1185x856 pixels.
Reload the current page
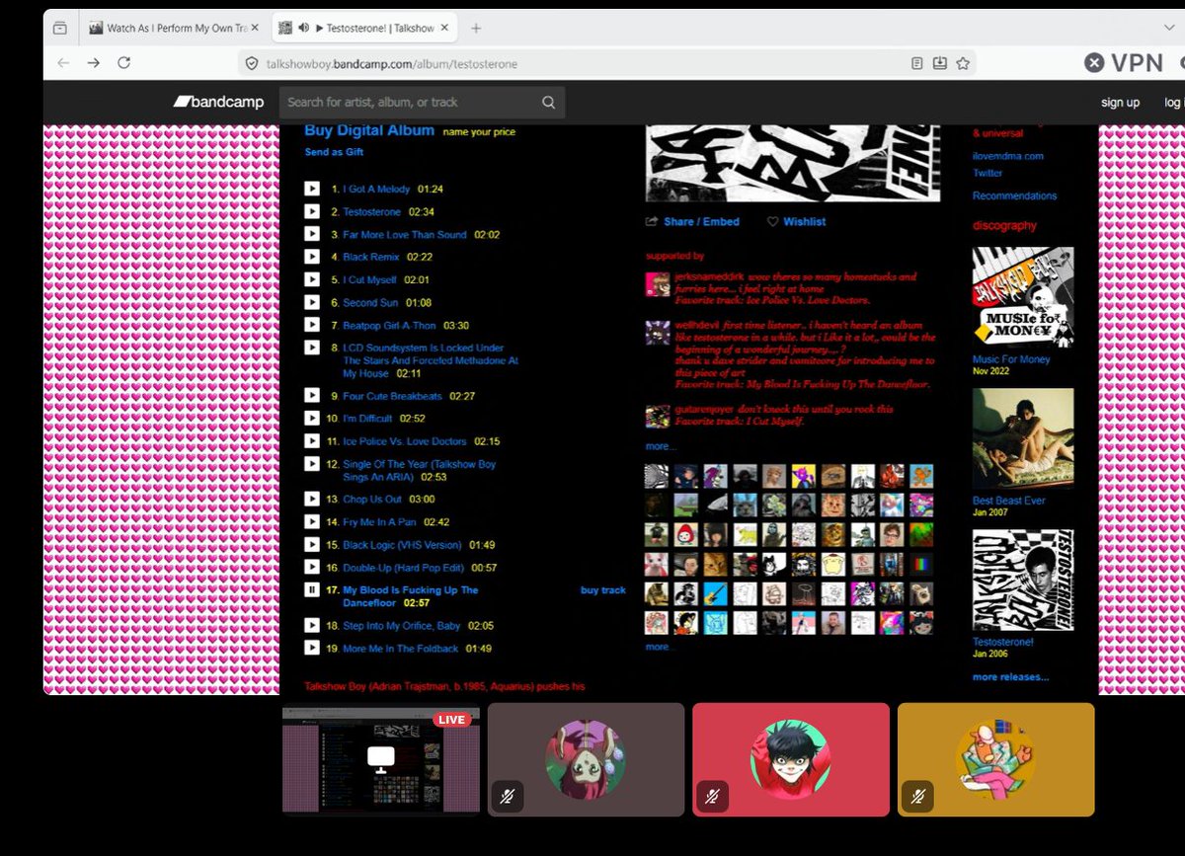click(123, 62)
